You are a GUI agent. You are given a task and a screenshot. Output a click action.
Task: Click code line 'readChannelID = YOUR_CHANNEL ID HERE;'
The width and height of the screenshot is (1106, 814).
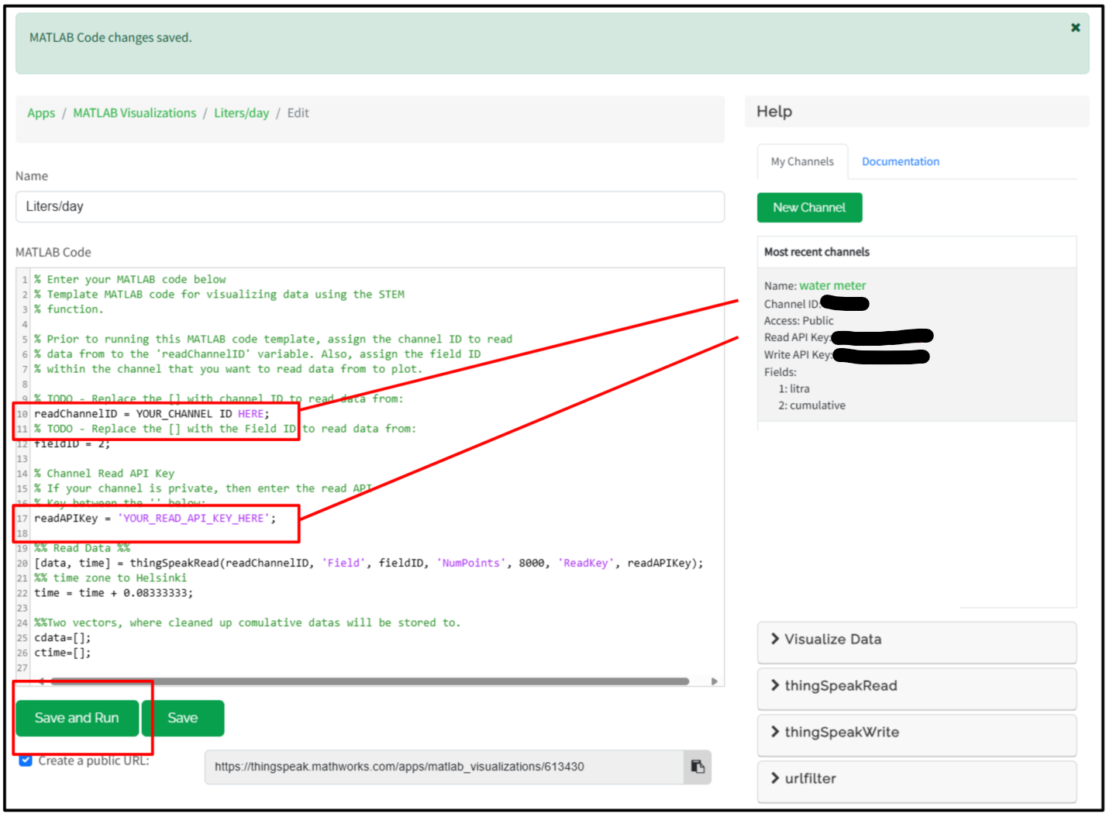[152, 414]
